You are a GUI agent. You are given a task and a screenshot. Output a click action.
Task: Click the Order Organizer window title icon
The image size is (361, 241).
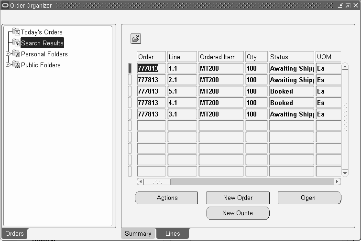pos(5,5)
